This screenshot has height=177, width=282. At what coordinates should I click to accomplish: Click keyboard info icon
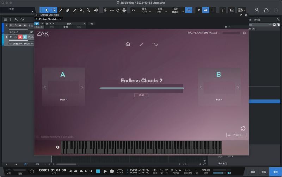(x=58, y=147)
